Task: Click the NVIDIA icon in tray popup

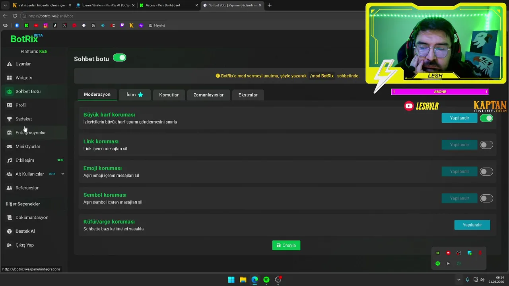Action: point(437,253)
